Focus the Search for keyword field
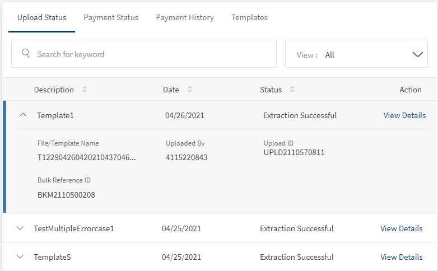 point(151,54)
